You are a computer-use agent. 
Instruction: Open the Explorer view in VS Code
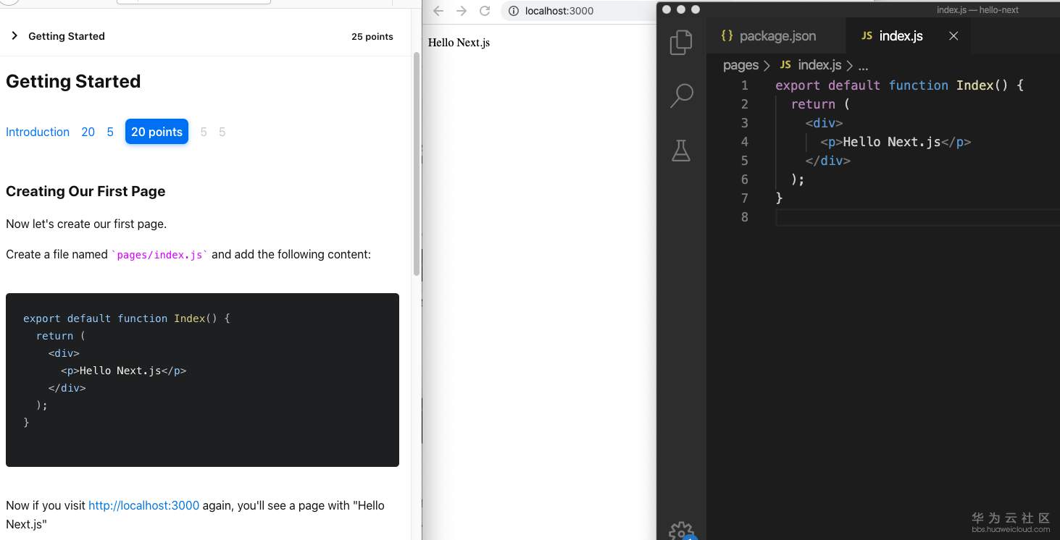[x=681, y=42]
